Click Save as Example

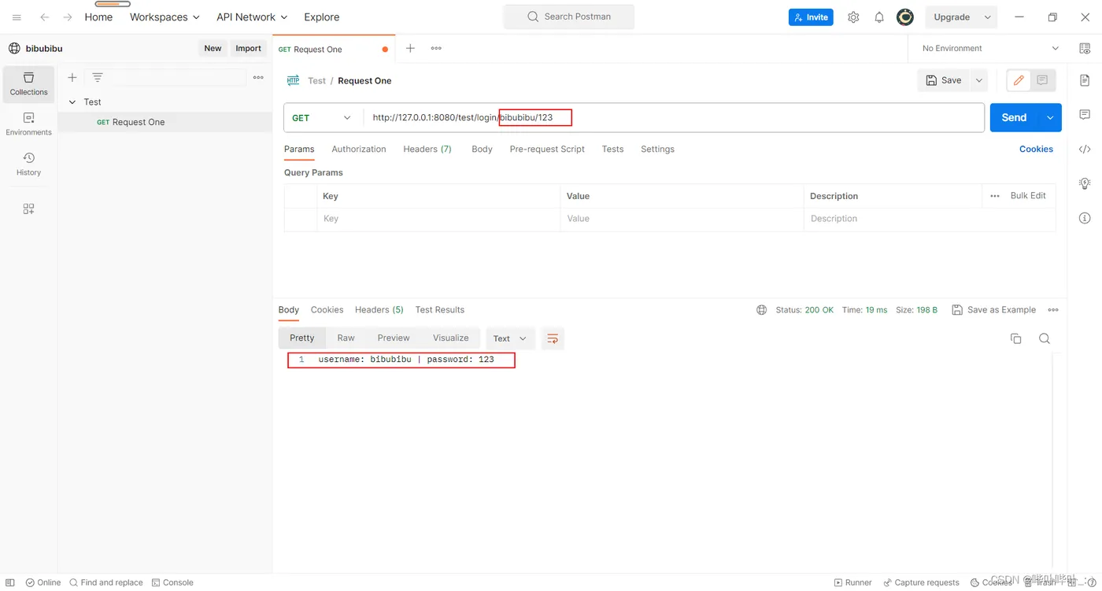click(994, 310)
